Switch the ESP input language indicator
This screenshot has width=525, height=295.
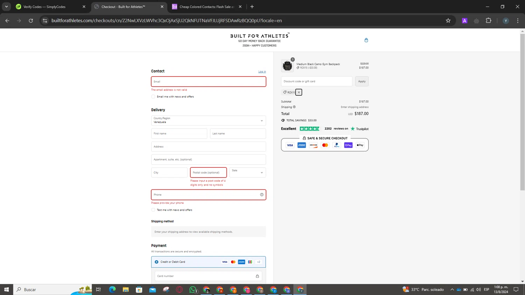point(486,289)
